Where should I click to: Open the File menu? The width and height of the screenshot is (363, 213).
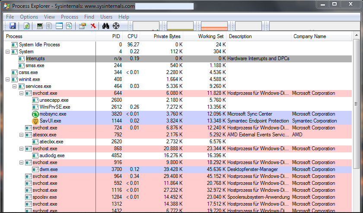(x=10, y=17)
